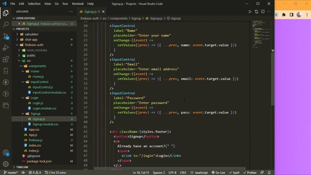Viewport: 311px width, 175px height.
Task: Open browser side panel icon
Action: [292, 15]
